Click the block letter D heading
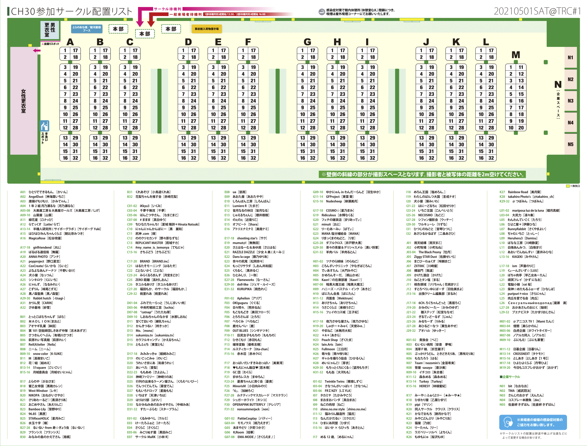587x446 pixels. coord(188,42)
